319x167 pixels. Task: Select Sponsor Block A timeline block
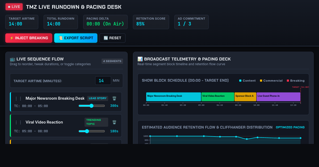tap(245, 97)
